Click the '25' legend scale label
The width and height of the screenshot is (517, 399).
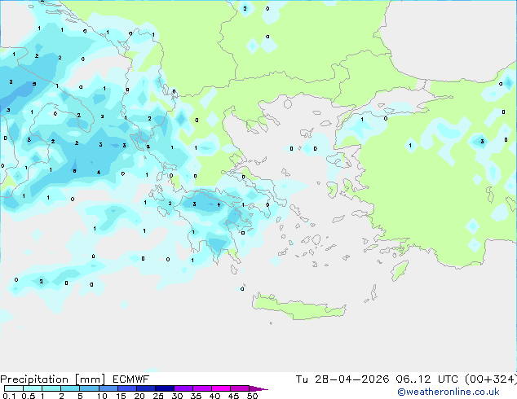click(158, 396)
